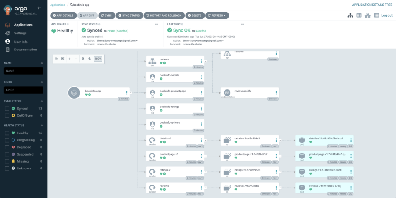The image size is (396, 198).
Task: Tick the Degraded health status checkbox
Action: pyautogui.click(x=7, y=147)
